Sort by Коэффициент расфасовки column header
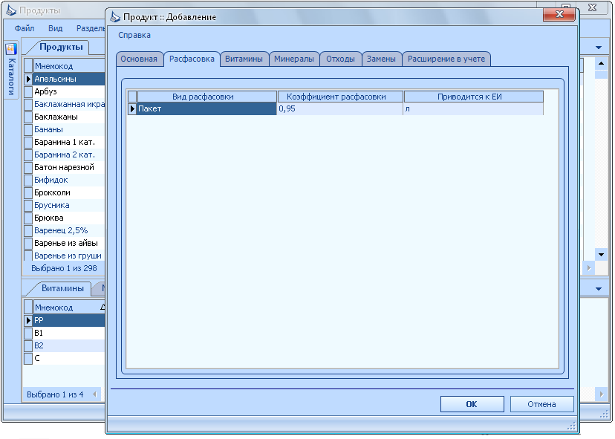 click(x=340, y=97)
